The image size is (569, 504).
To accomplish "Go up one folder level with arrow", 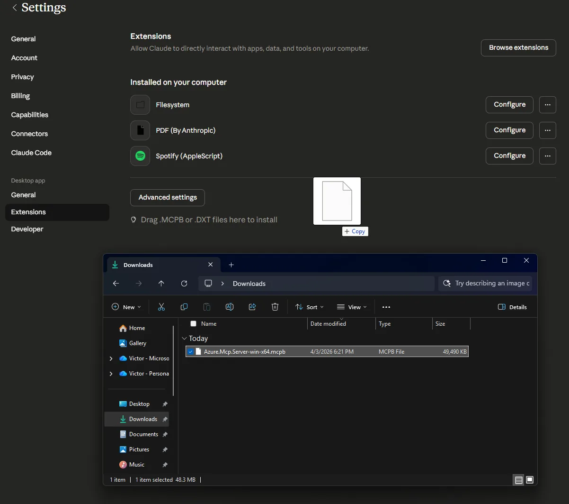I will tap(161, 284).
